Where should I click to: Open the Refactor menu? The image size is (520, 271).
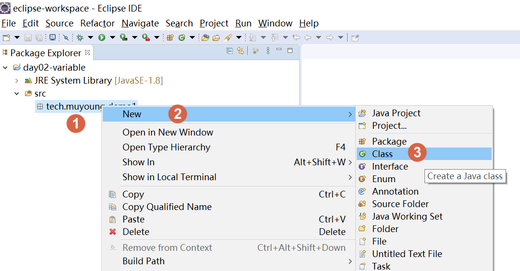click(97, 23)
